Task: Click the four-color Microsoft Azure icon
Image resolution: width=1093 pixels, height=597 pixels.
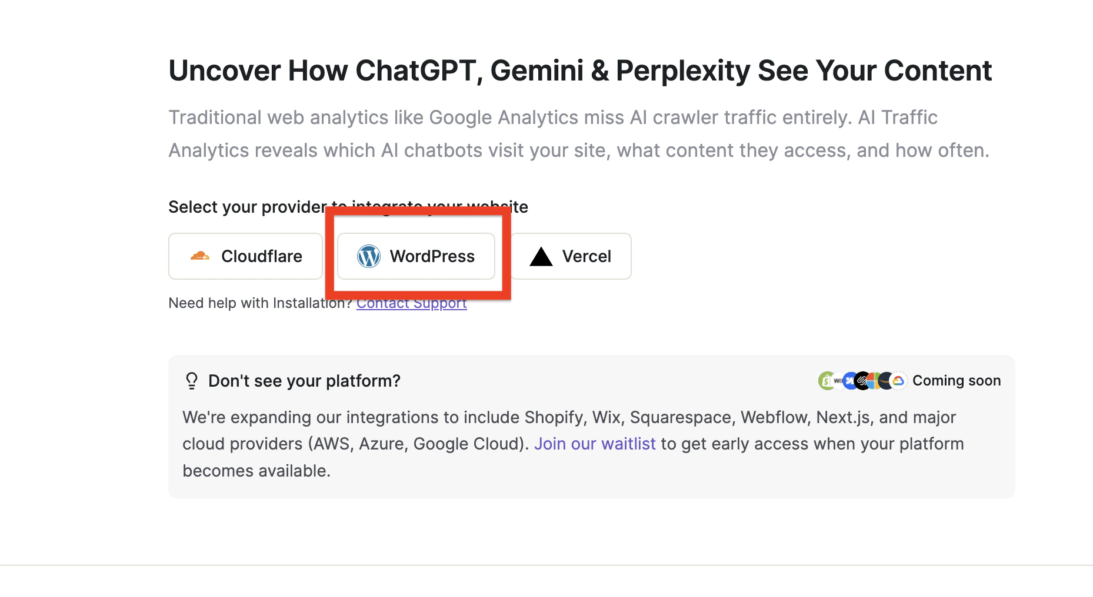Action: 873,381
